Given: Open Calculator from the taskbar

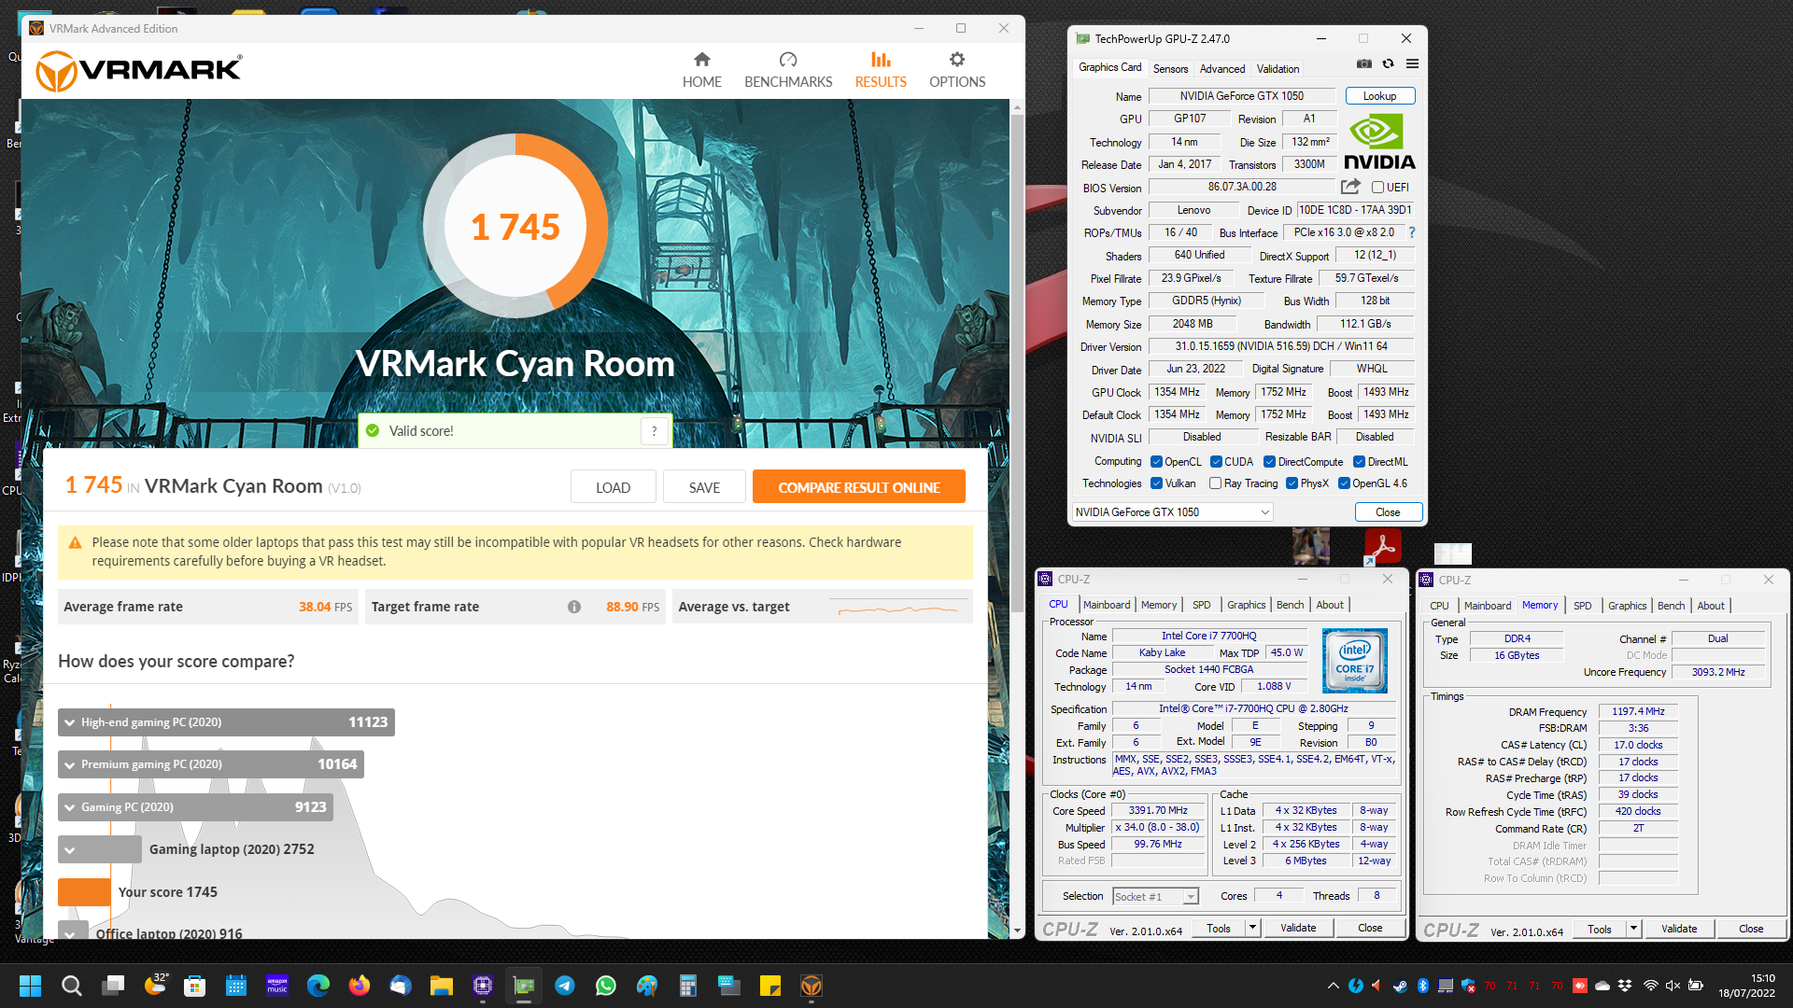Looking at the screenshot, I should pos(688,986).
